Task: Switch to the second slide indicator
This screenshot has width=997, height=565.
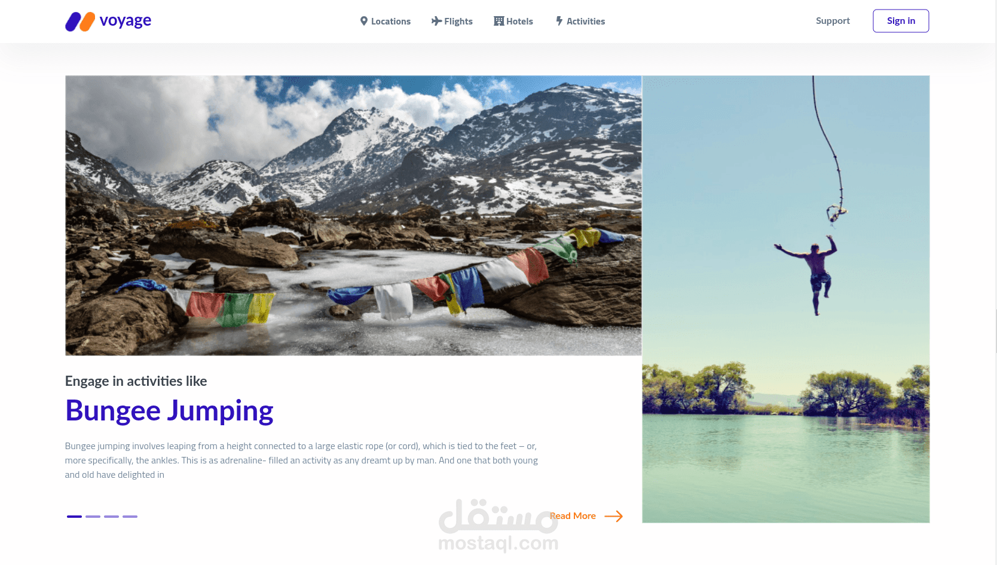Action: [93, 517]
